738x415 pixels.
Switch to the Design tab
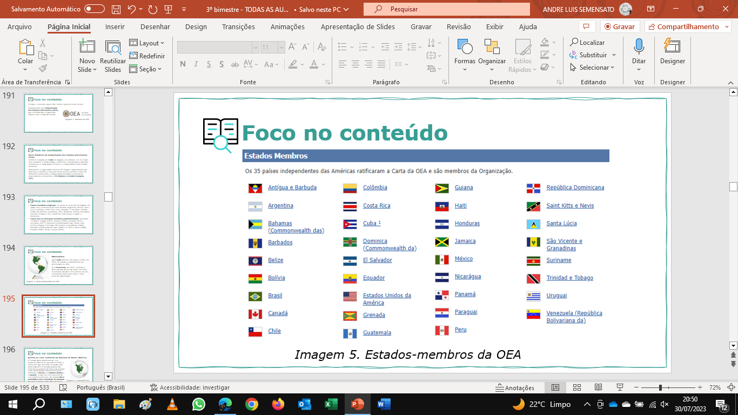196,26
